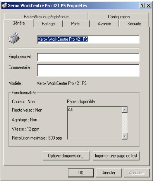Click the large printer icon

click(14, 38)
